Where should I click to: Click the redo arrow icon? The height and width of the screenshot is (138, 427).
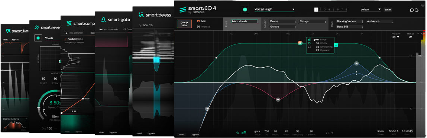point(417,10)
